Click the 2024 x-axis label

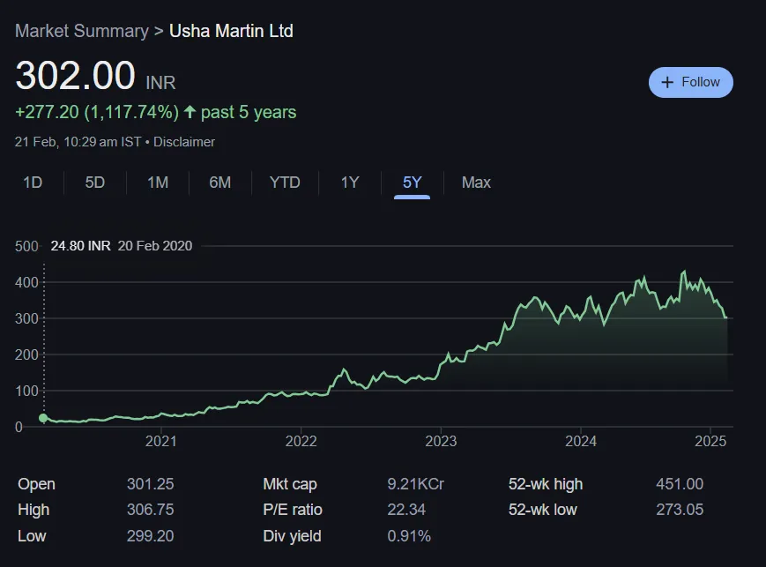point(581,441)
